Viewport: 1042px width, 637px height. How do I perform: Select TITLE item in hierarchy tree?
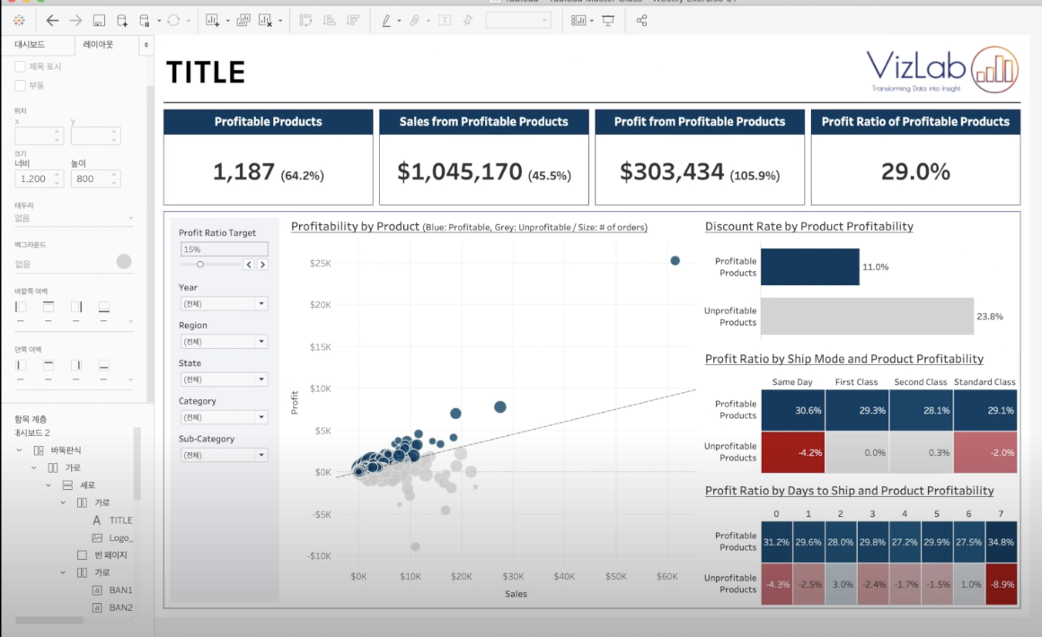tap(113, 520)
